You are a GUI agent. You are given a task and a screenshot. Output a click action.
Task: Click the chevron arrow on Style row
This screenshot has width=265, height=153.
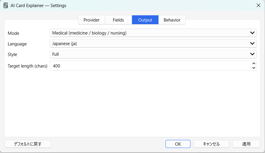click(252, 54)
